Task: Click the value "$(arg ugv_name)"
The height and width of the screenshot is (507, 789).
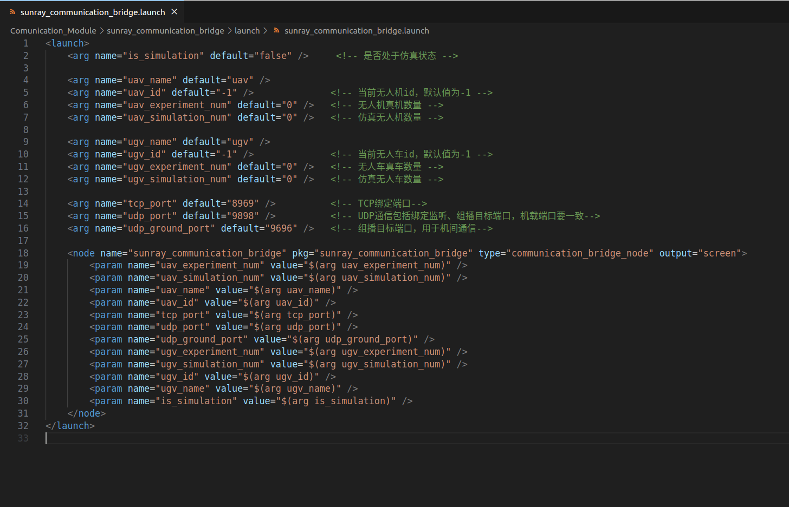Action: [x=295, y=389]
